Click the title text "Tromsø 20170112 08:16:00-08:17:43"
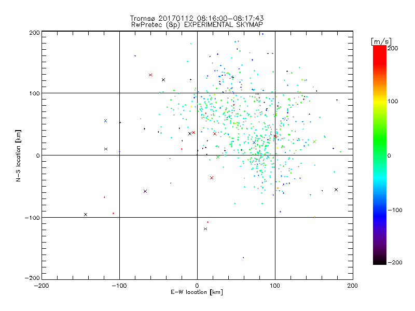The image size is (415, 311). click(197, 18)
